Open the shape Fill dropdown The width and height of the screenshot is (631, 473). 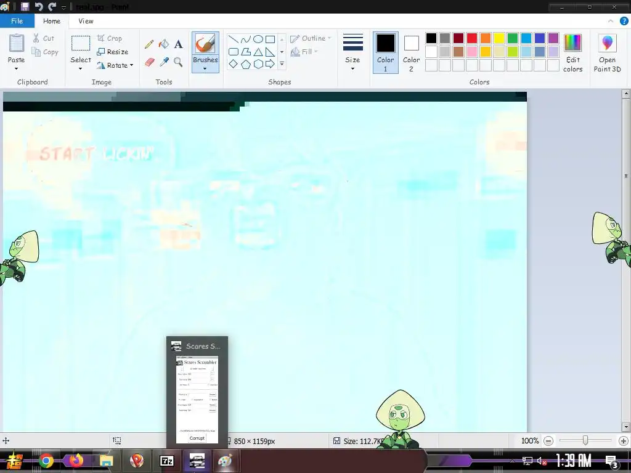click(304, 52)
